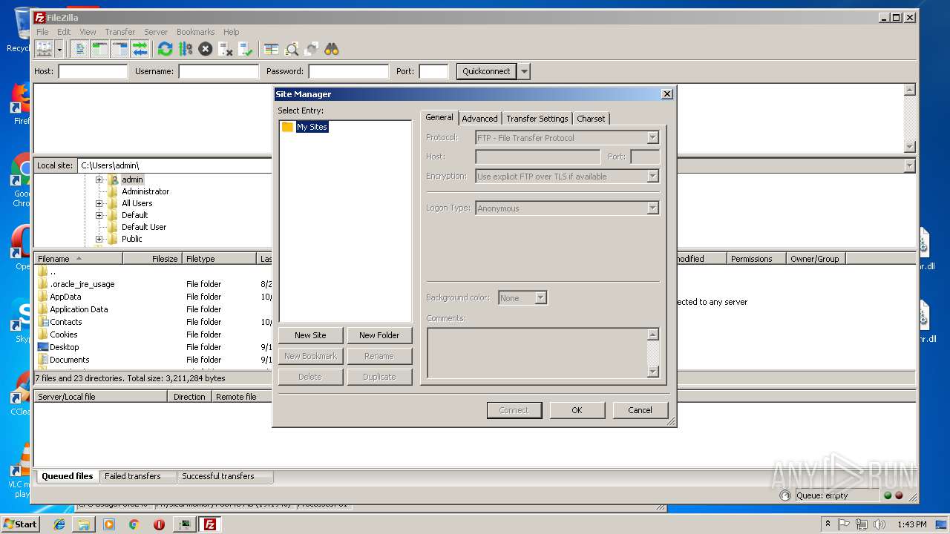Toggle local directory tree icon
The image size is (950, 534).
coord(99,49)
